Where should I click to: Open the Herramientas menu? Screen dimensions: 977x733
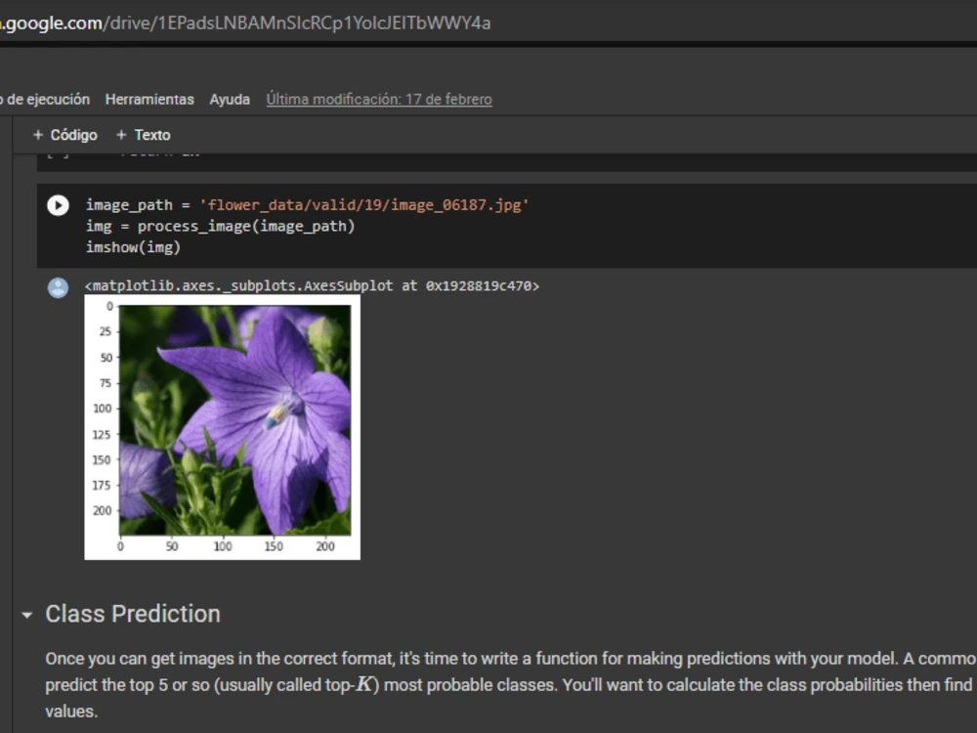pyautogui.click(x=149, y=99)
